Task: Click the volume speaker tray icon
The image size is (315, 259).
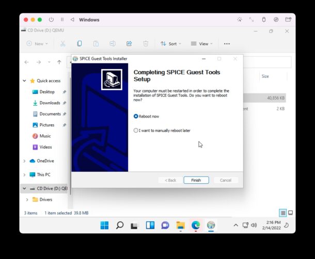Action: point(254,225)
